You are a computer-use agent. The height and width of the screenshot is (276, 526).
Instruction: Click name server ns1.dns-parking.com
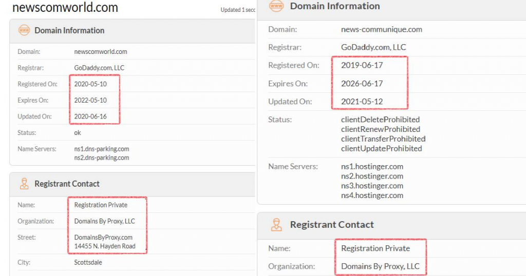pyautogui.click(x=102, y=149)
